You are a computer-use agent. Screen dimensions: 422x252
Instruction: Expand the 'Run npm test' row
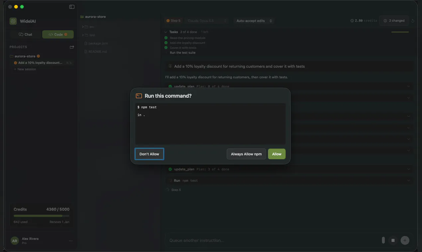(x=289, y=181)
